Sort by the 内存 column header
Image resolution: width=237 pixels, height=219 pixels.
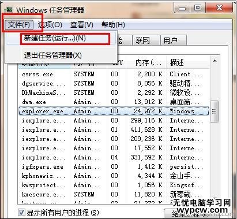pos(146,62)
